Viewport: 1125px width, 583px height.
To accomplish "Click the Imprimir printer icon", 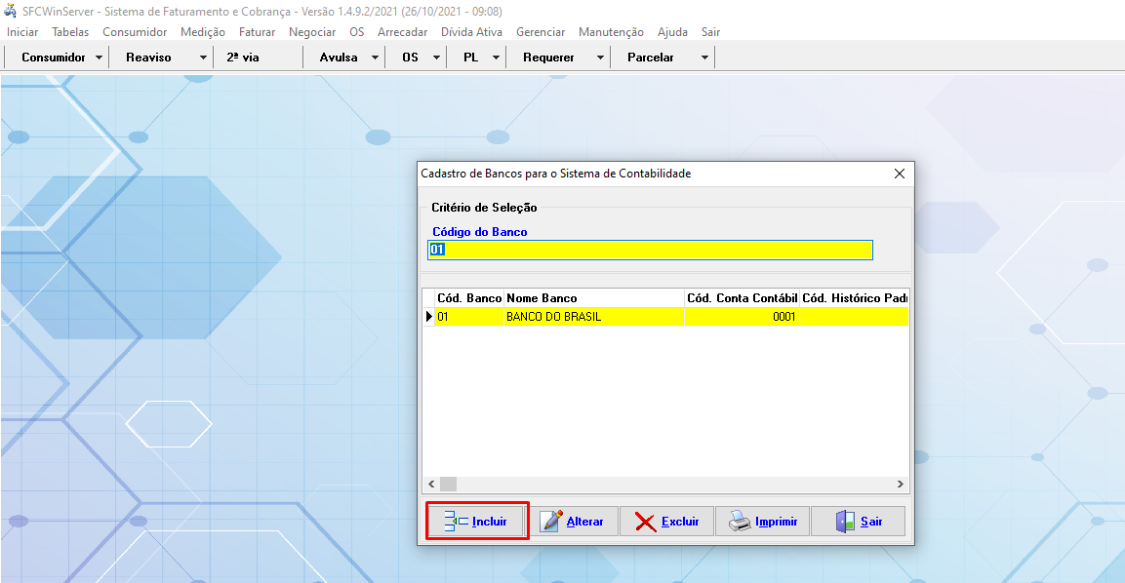I will coord(741,522).
